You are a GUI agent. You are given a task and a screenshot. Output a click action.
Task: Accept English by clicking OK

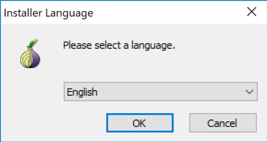coord(140,123)
